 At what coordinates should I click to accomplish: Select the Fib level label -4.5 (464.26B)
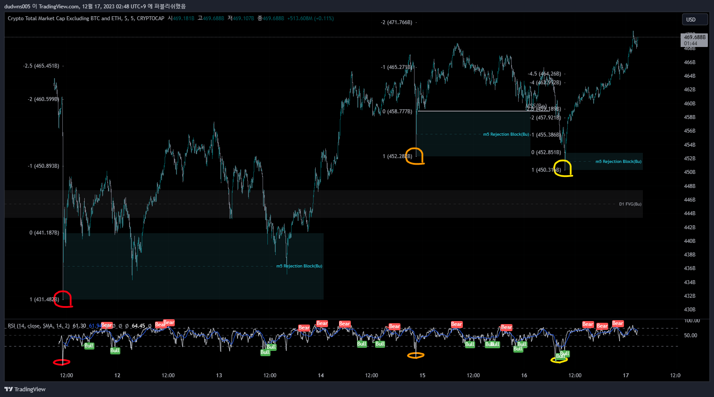pyautogui.click(x=545, y=74)
